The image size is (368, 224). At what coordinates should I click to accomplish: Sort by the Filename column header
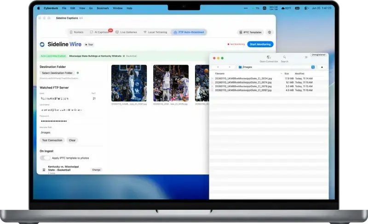pyautogui.click(x=220, y=73)
